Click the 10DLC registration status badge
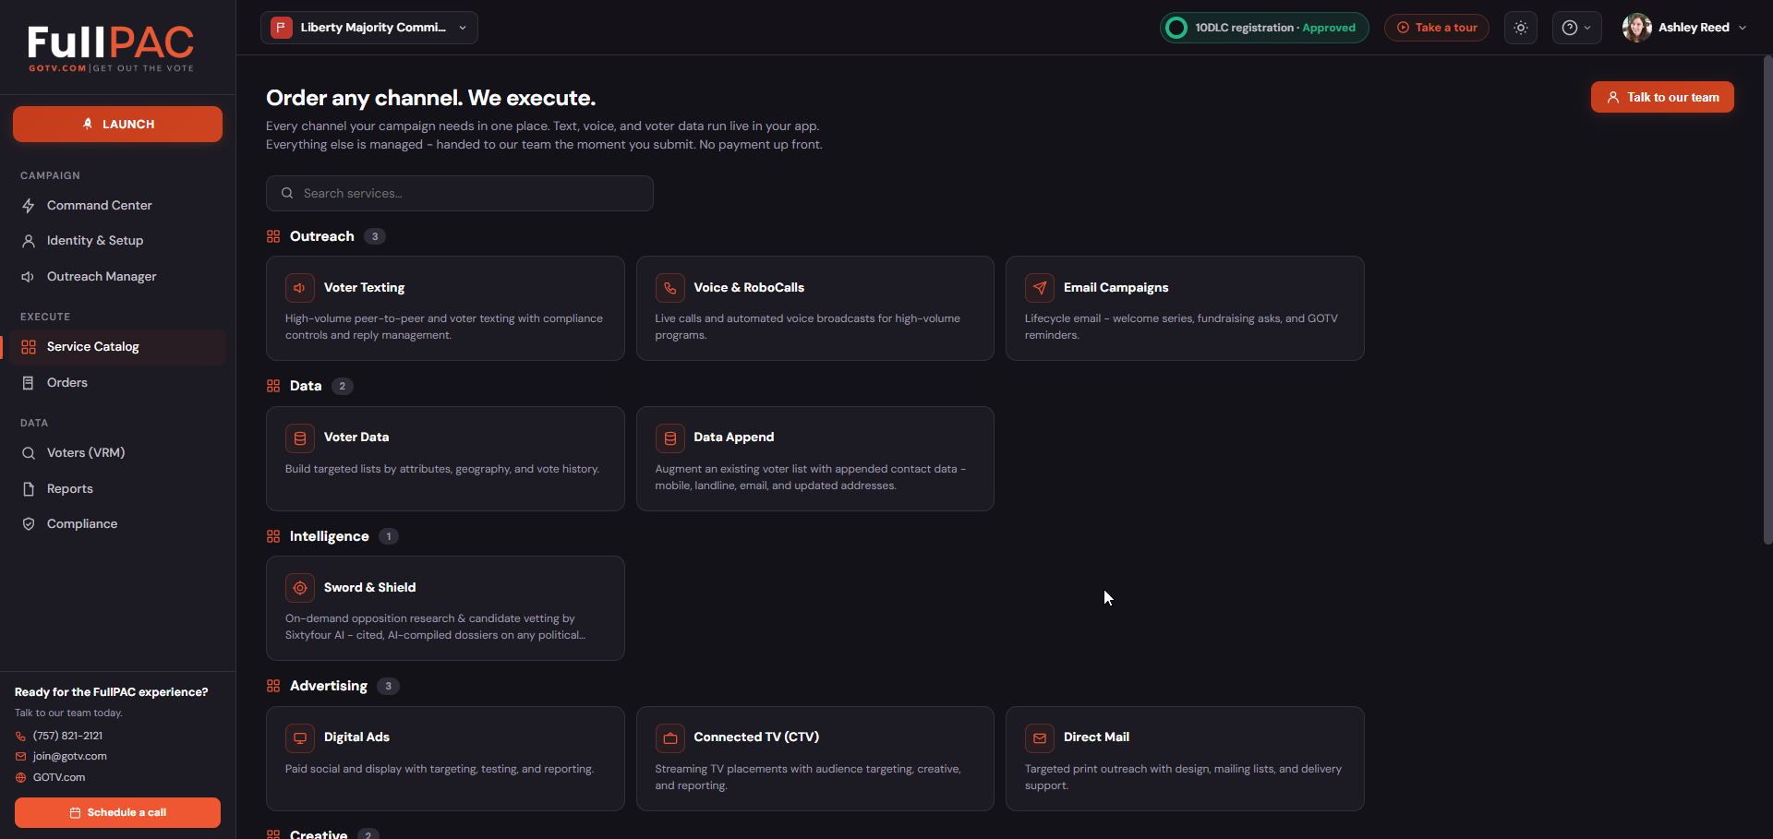 tap(1264, 28)
